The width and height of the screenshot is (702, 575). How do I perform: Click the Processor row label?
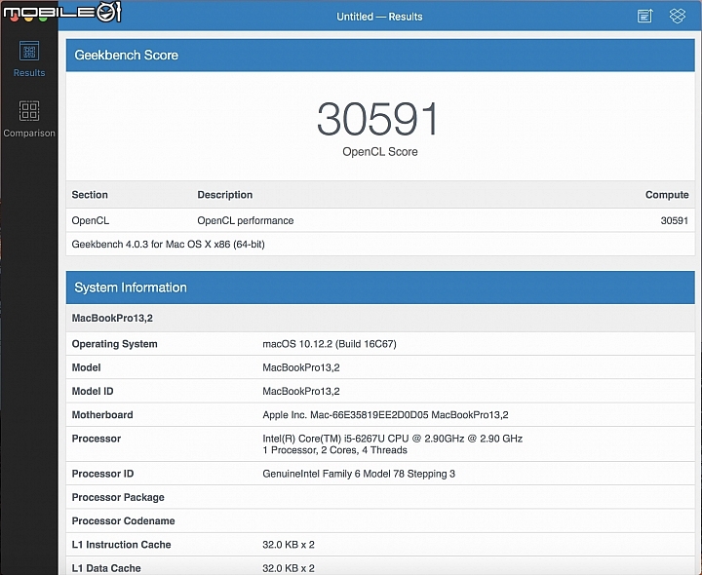tap(97, 439)
